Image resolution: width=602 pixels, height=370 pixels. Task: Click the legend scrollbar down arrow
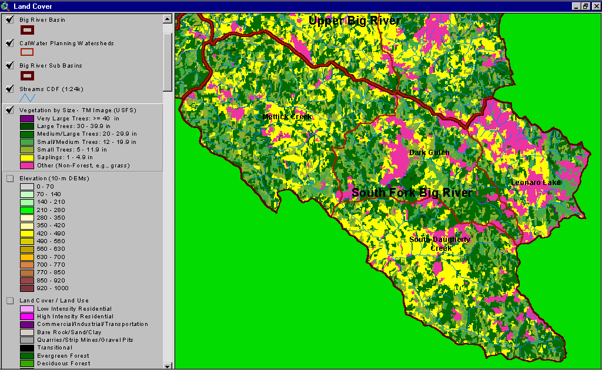(168, 366)
